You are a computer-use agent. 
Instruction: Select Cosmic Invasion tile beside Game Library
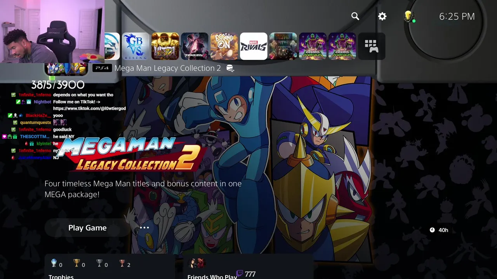[342, 46]
